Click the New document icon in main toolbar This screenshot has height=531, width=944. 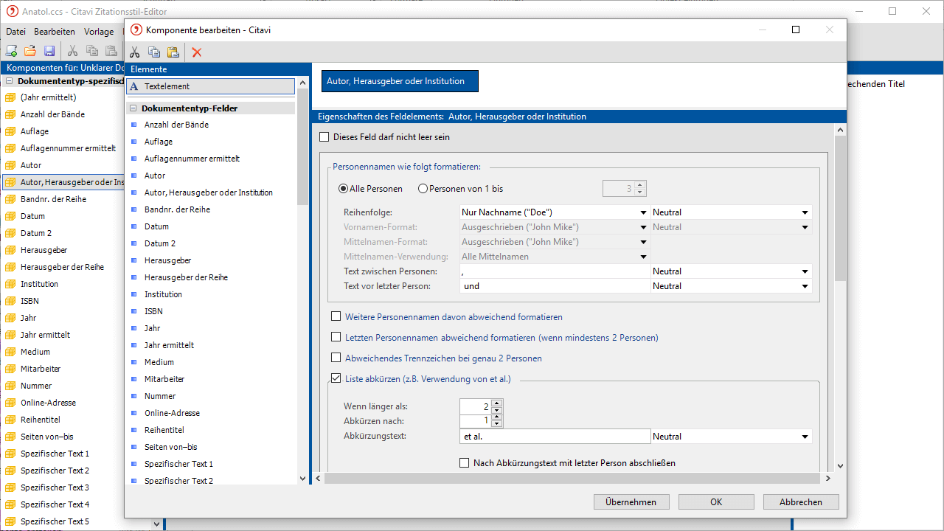(11, 51)
